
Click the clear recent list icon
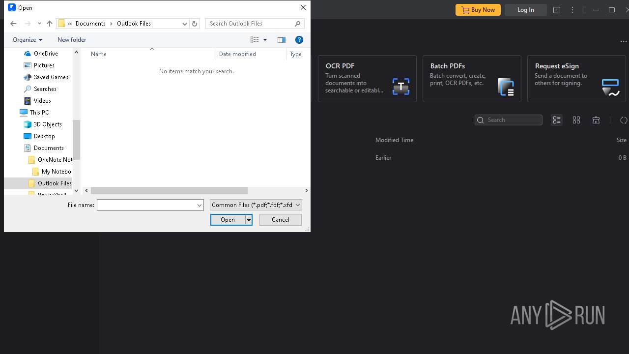(596, 120)
